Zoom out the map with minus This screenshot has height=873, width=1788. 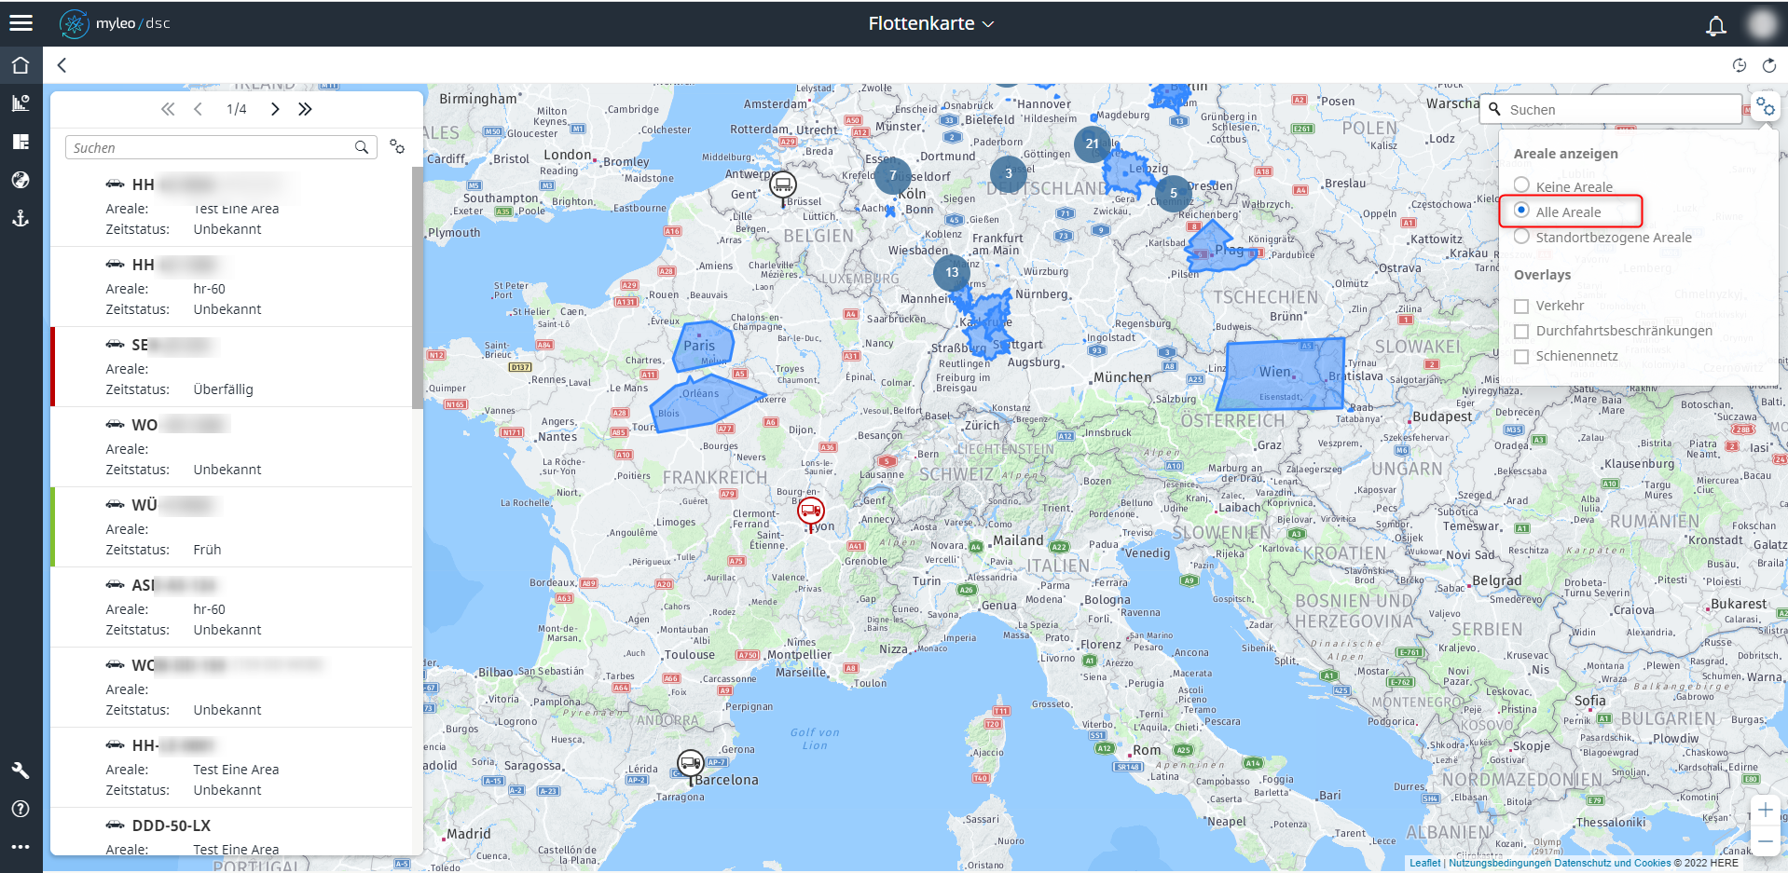[1765, 840]
